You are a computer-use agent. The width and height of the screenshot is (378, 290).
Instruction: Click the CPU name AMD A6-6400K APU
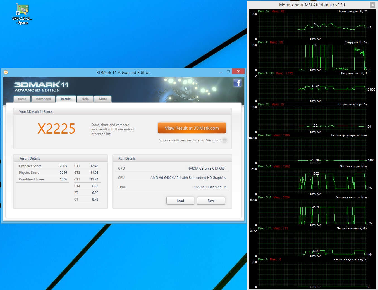[x=188, y=178]
